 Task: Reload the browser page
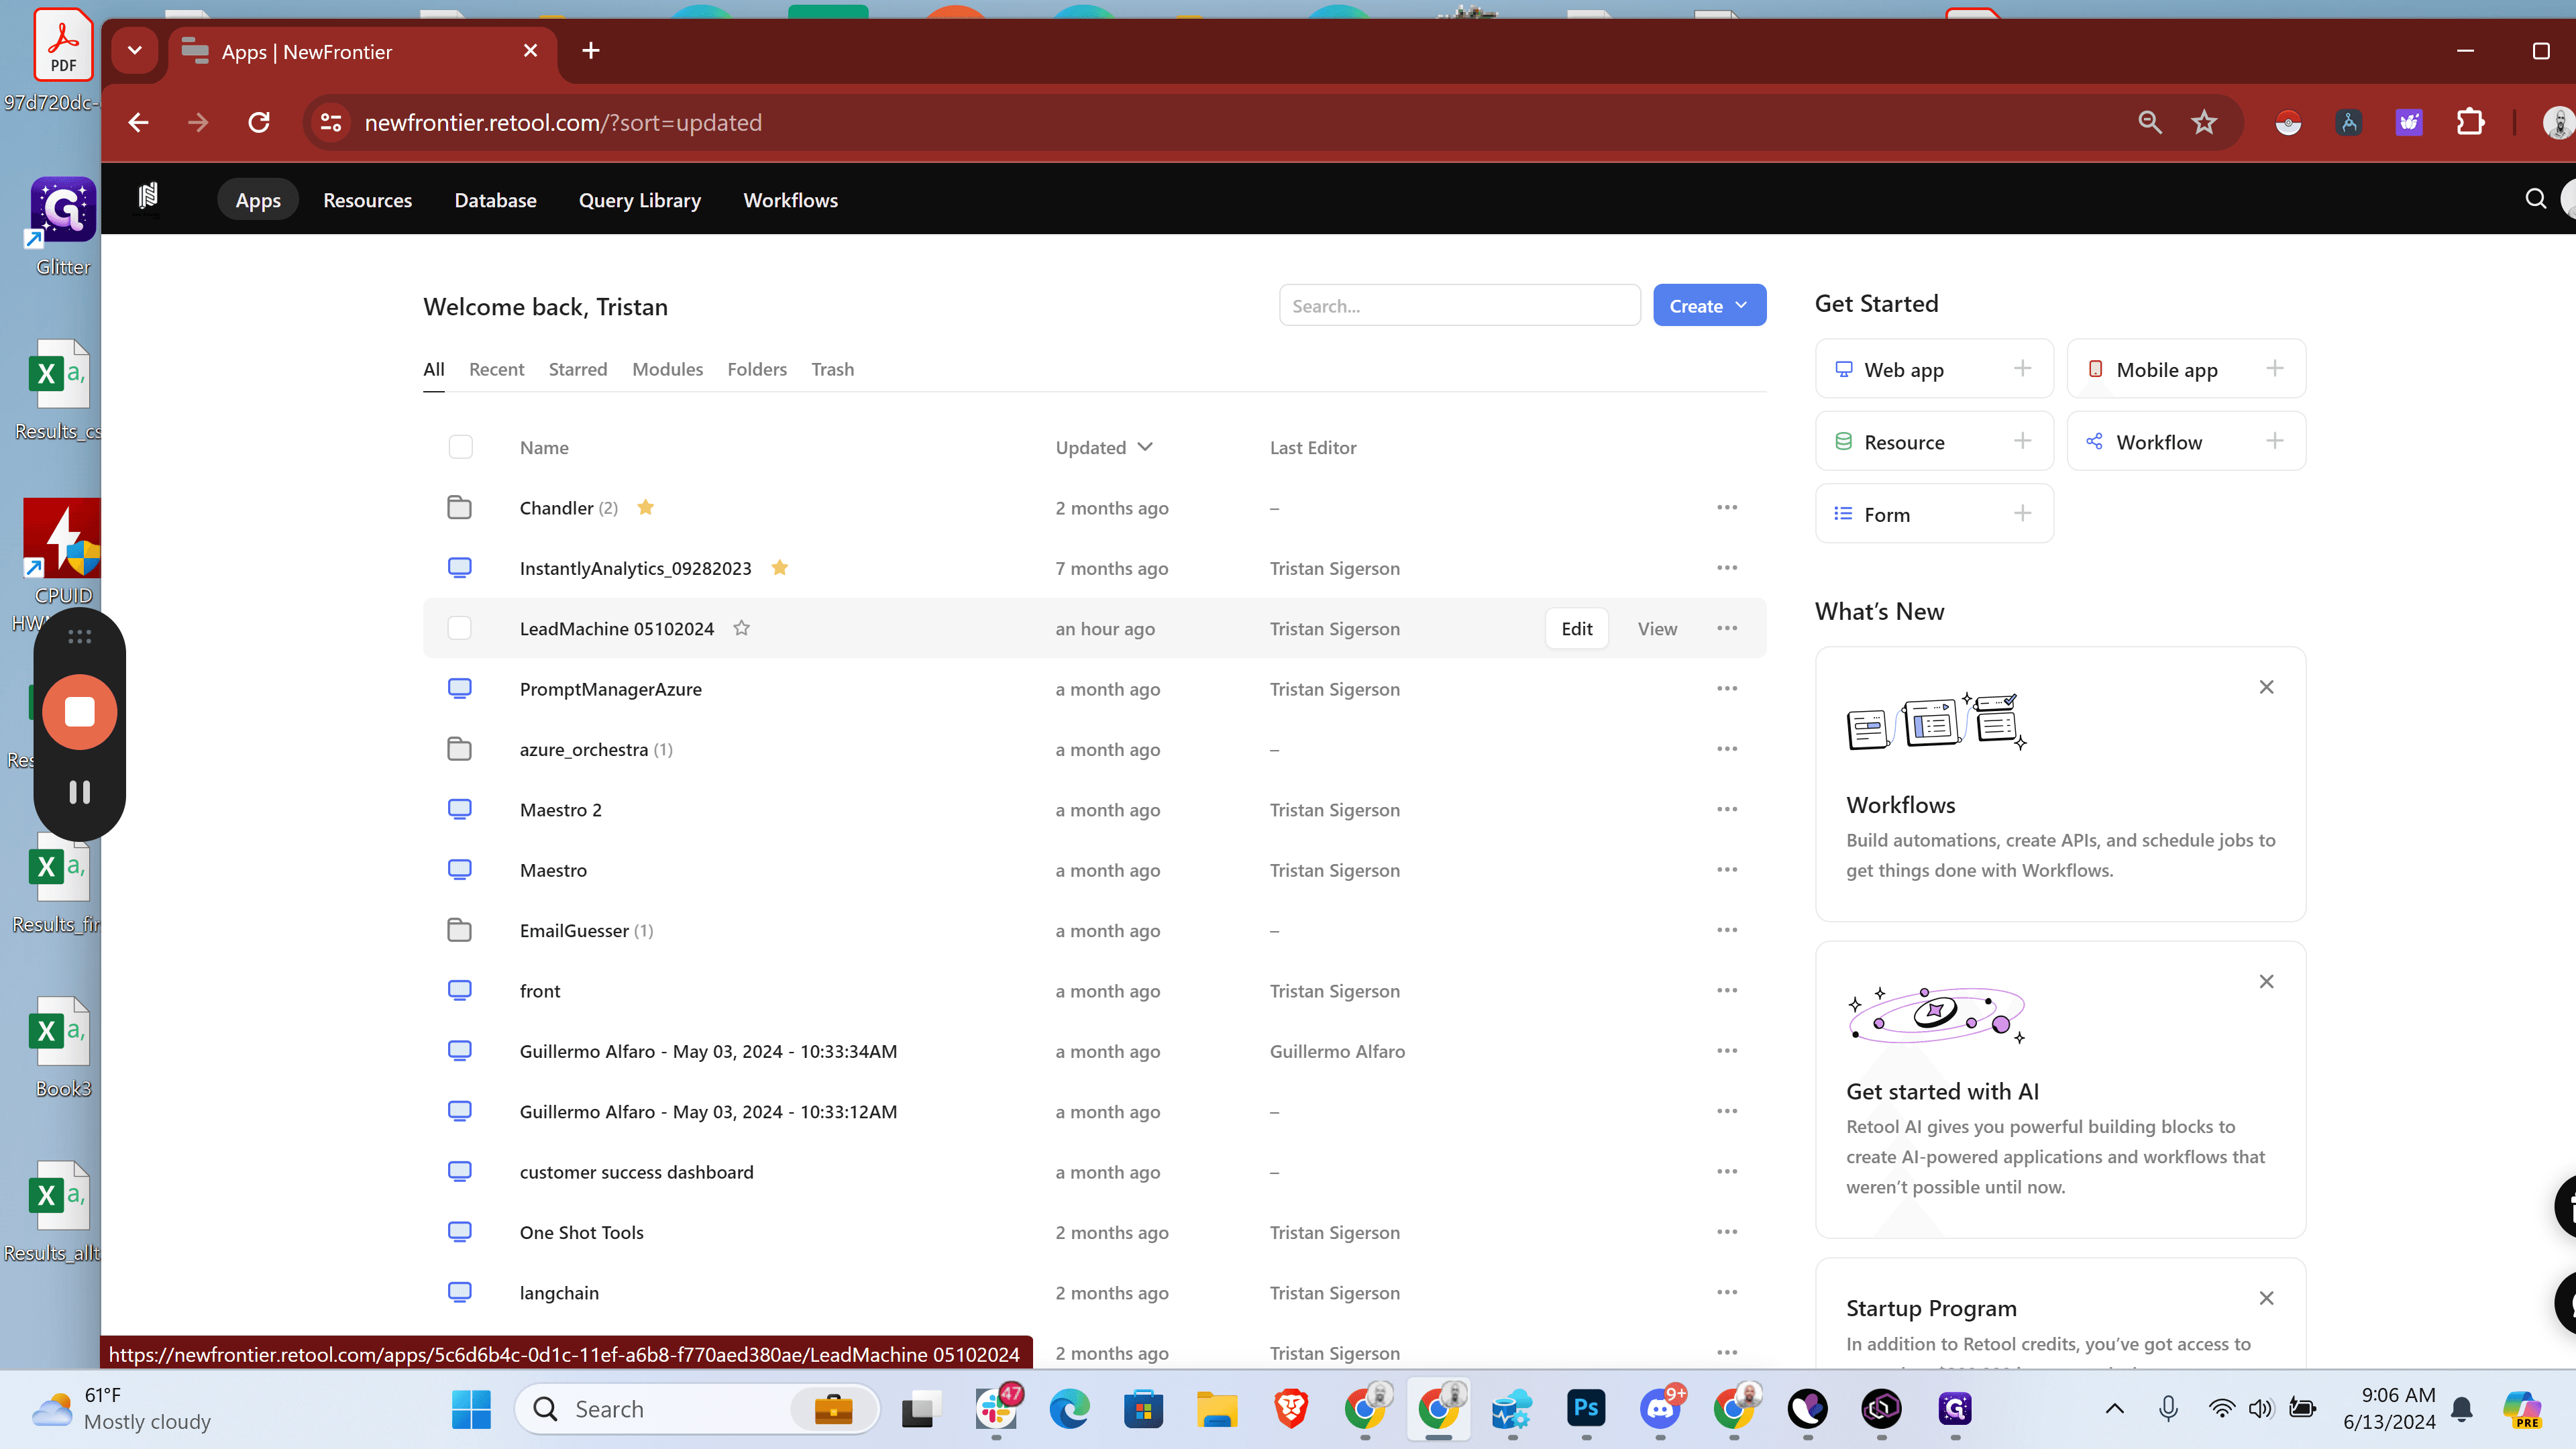point(259,122)
